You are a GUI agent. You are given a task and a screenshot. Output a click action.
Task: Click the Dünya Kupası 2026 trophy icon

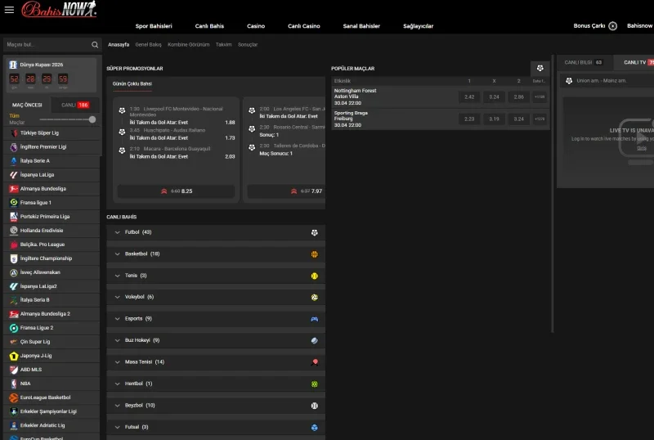[13, 65]
